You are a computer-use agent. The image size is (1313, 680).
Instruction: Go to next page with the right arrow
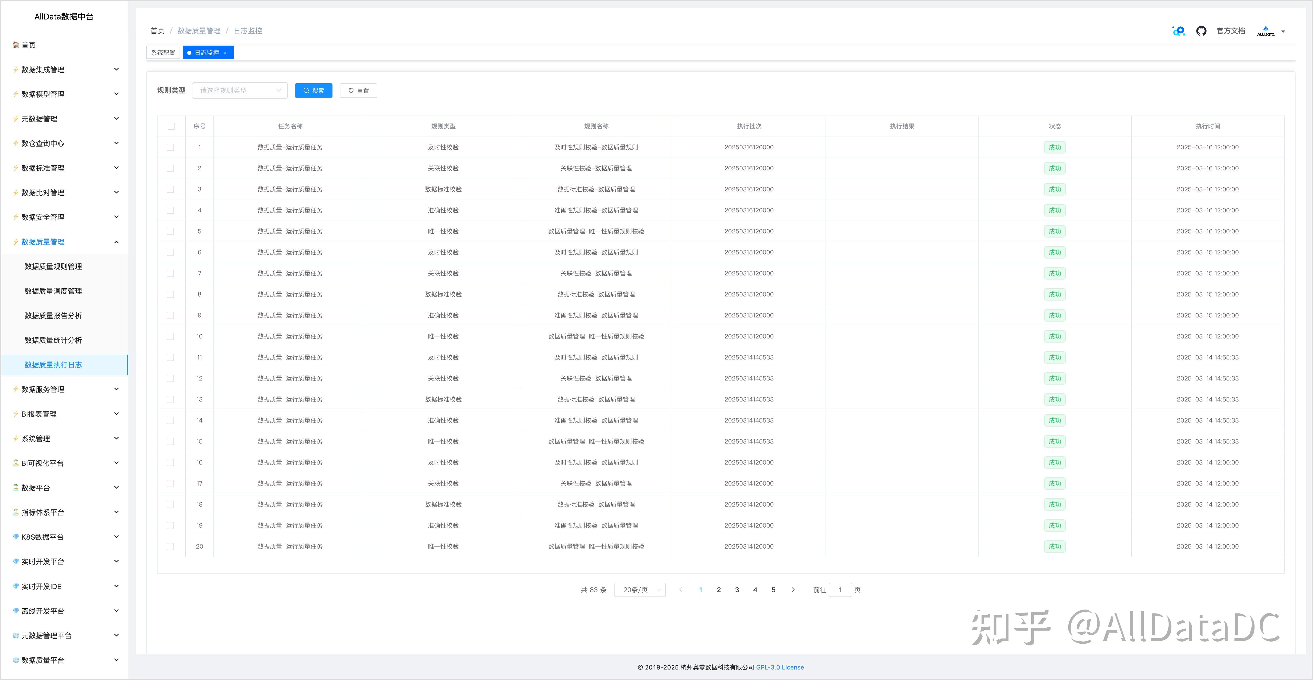pyautogui.click(x=792, y=590)
